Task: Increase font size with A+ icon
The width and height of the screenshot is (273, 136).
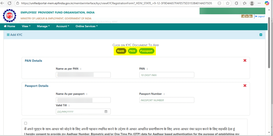Action: click(x=251, y=16)
